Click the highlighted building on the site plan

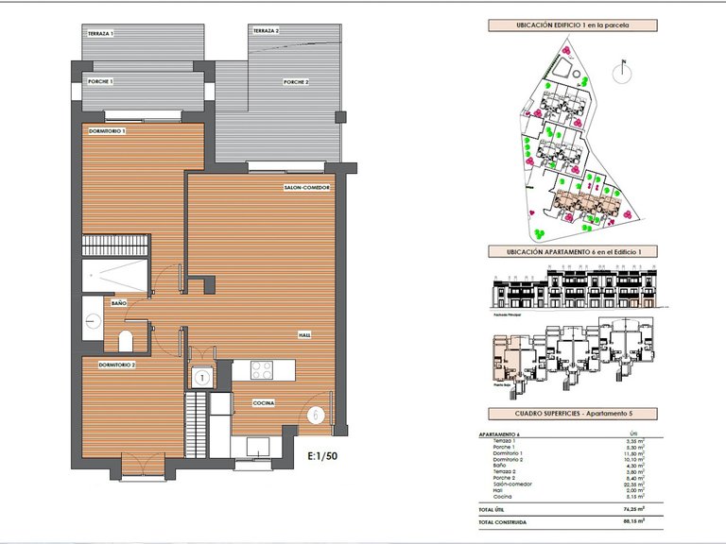(587, 204)
